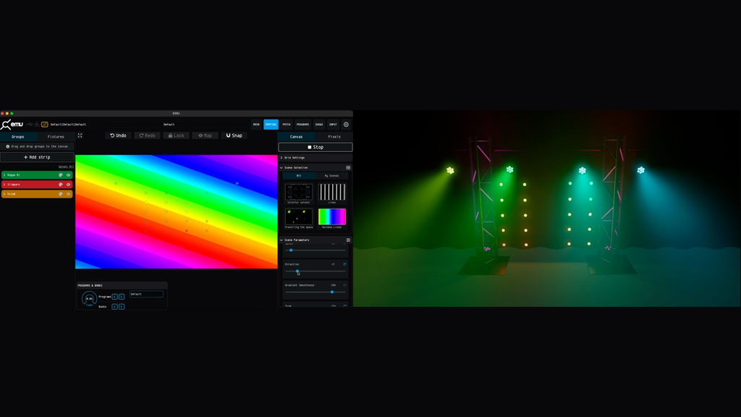Toggle the Snap option in toolbar
The width and height of the screenshot is (741, 417).
(x=234, y=135)
